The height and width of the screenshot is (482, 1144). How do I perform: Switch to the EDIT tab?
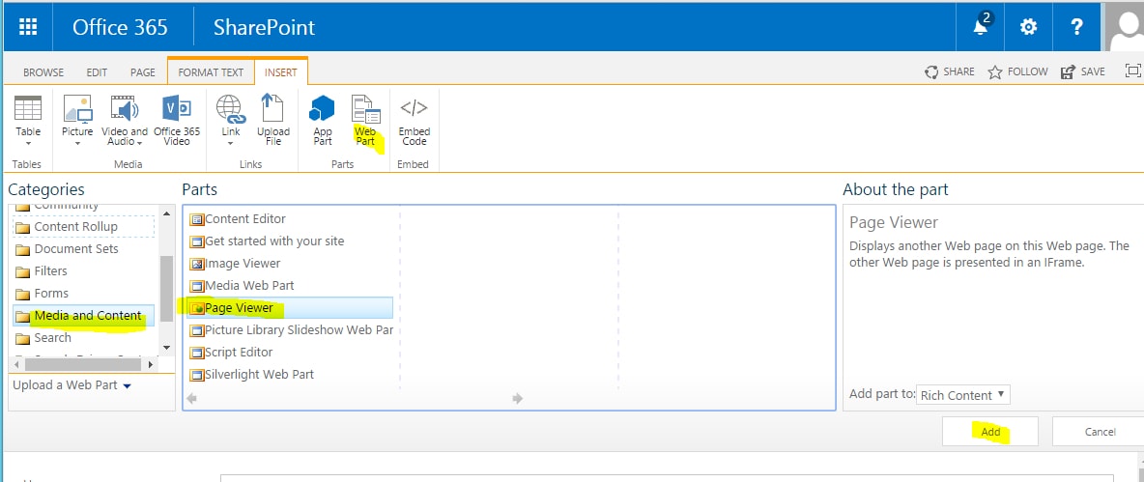coord(97,72)
